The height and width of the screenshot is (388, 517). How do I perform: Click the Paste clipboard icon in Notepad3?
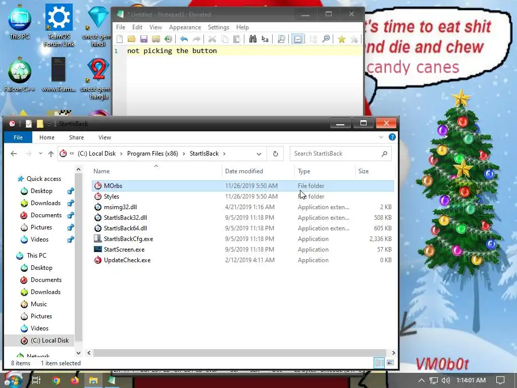[237, 39]
